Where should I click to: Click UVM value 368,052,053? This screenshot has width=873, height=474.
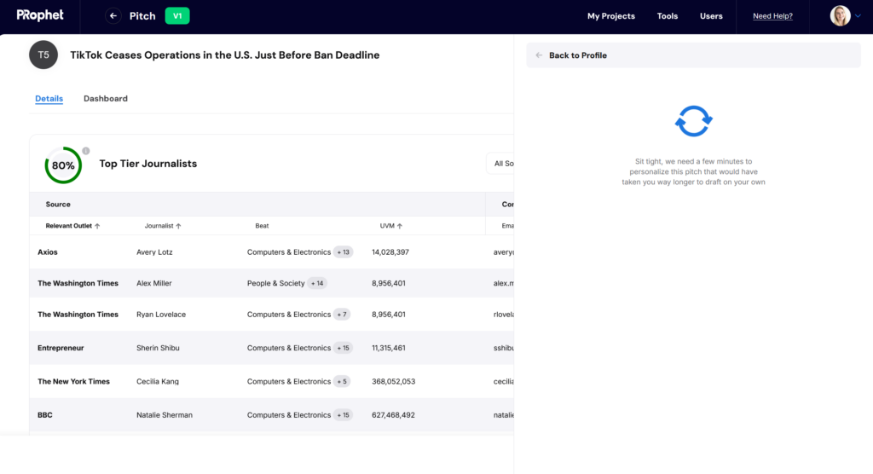click(x=393, y=382)
